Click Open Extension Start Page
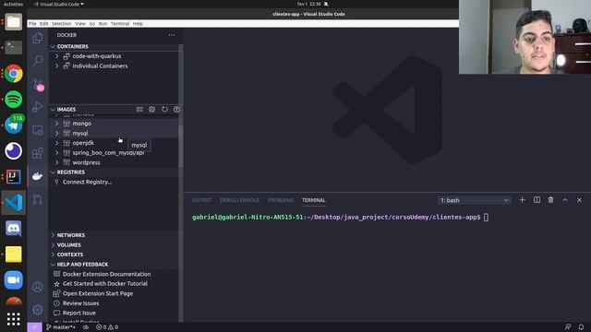 pyautogui.click(x=98, y=293)
